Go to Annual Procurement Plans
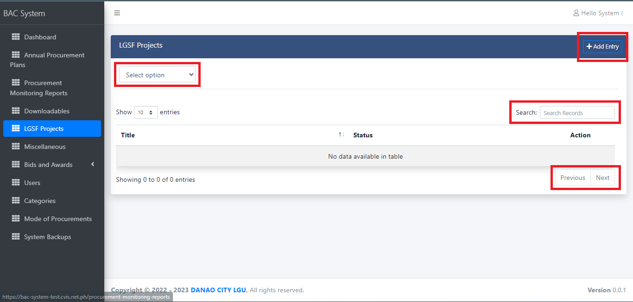Screen dimensions: 633x302 pos(52,60)
